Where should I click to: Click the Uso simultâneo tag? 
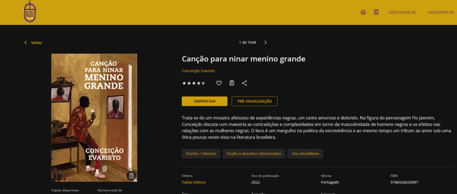305,154
